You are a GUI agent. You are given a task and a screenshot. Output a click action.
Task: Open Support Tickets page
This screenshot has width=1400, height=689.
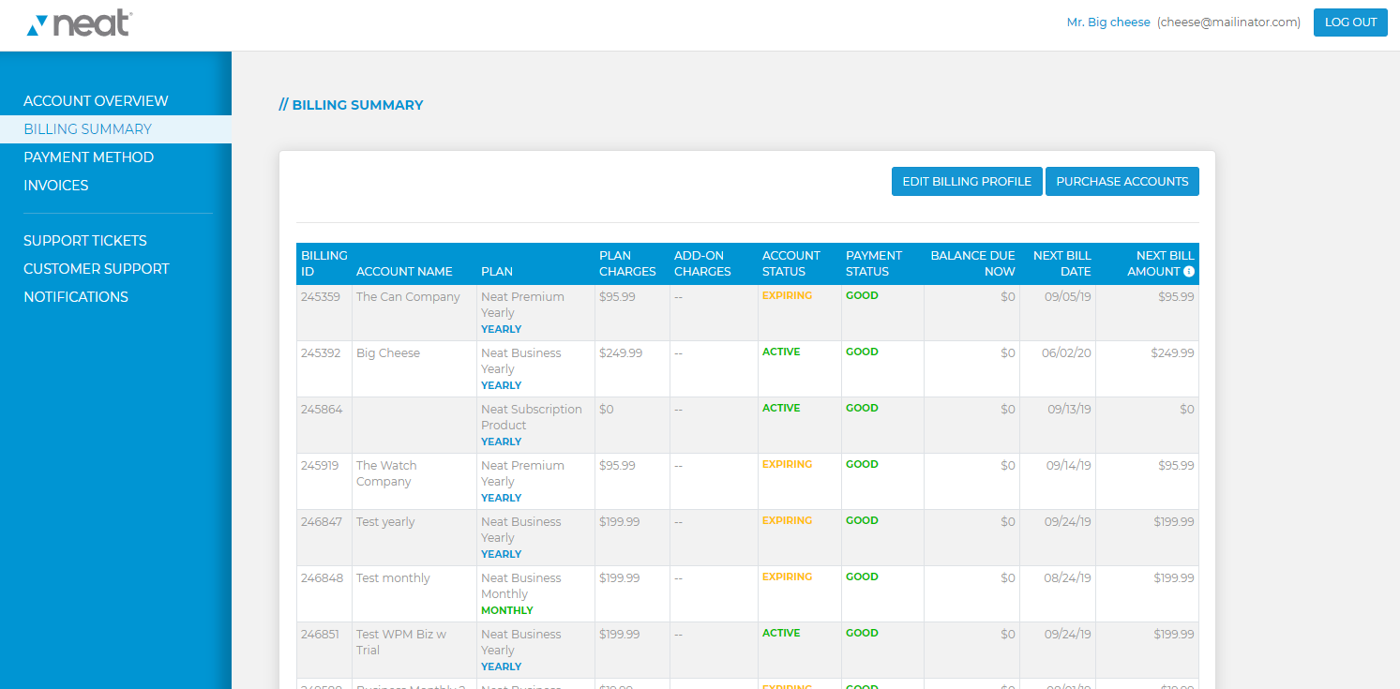pos(85,241)
